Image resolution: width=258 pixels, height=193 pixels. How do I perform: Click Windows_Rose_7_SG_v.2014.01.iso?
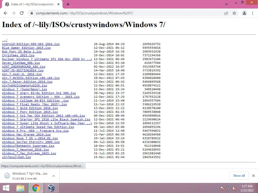click(x=30, y=138)
